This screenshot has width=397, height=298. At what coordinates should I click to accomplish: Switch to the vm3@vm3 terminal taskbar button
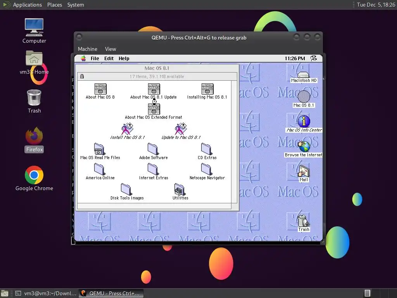pyautogui.click(x=46, y=293)
